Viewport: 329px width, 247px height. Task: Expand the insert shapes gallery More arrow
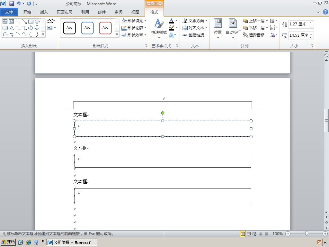click(x=43, y=34)
